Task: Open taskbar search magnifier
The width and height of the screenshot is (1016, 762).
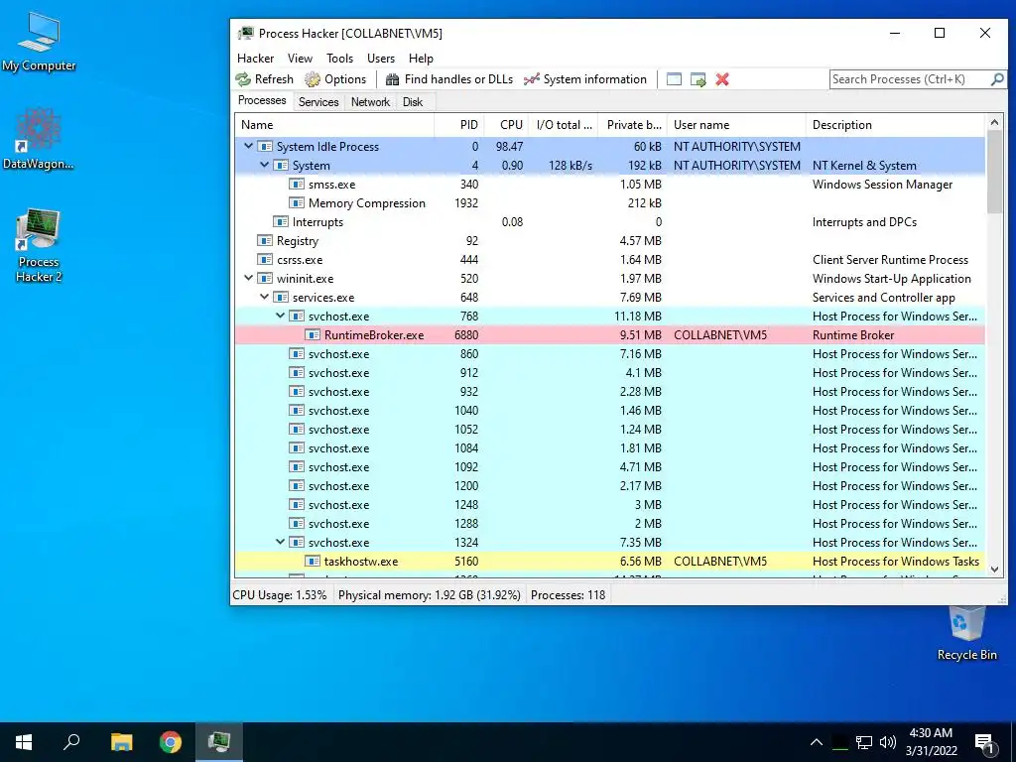Action: [x=71, y=742]
